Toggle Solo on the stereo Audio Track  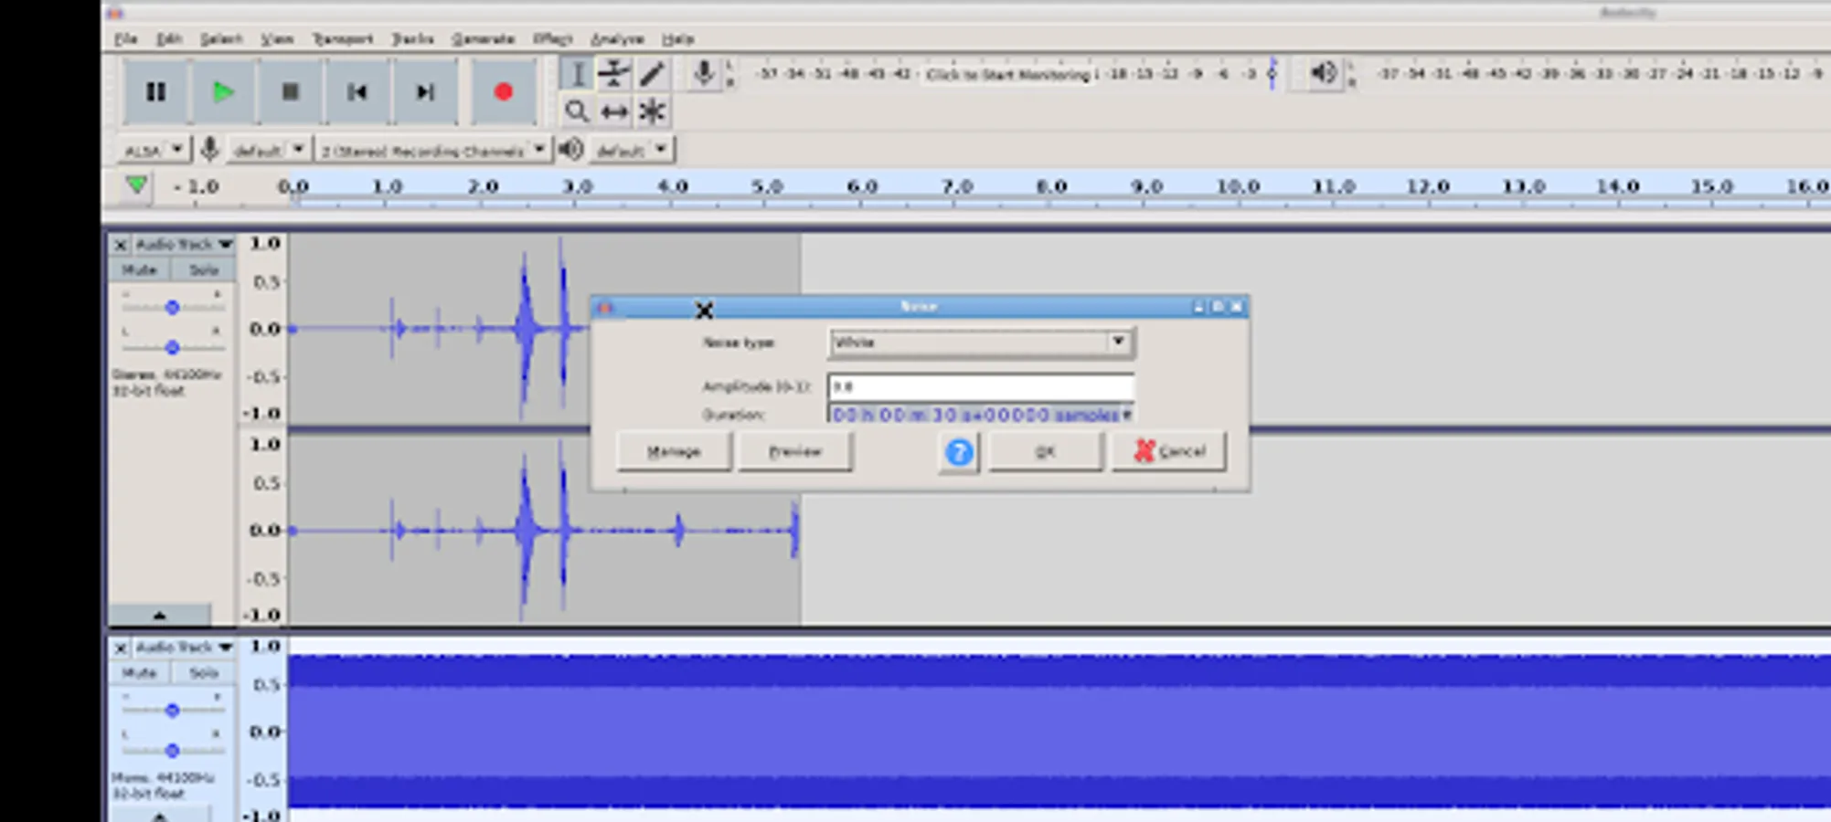pyautogui.click(x=202, y=269)
